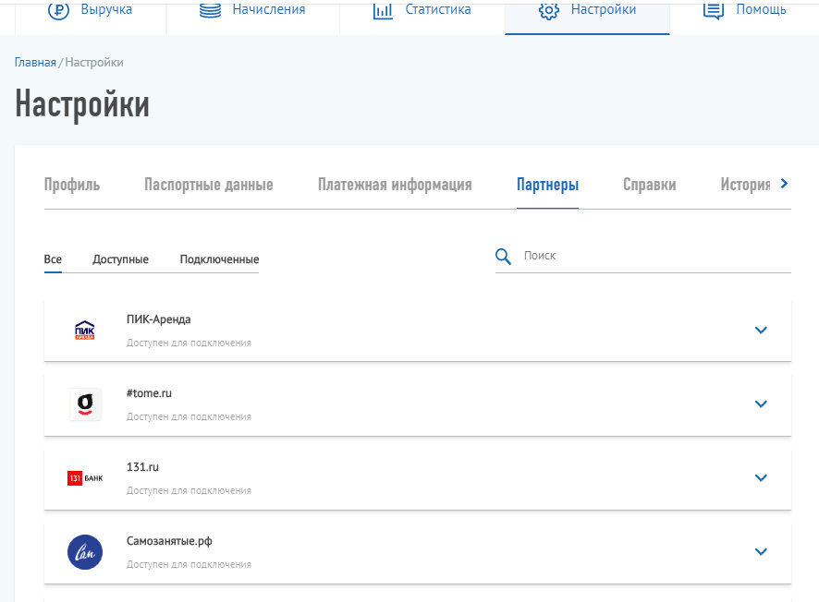Click the Самозанятые.рф partner name
Image resolution: width=819 pixels, height=602 pixels.
[169, 541]
